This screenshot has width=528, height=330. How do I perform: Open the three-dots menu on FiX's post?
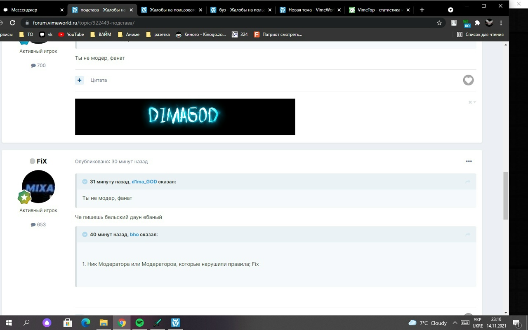pyautogui.click(x=469, y=161)
